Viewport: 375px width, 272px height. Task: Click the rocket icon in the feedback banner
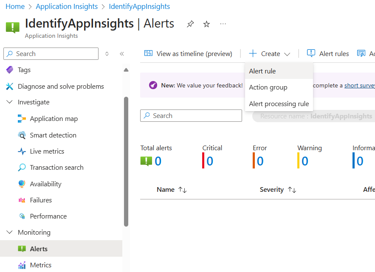tap(153, 85)
